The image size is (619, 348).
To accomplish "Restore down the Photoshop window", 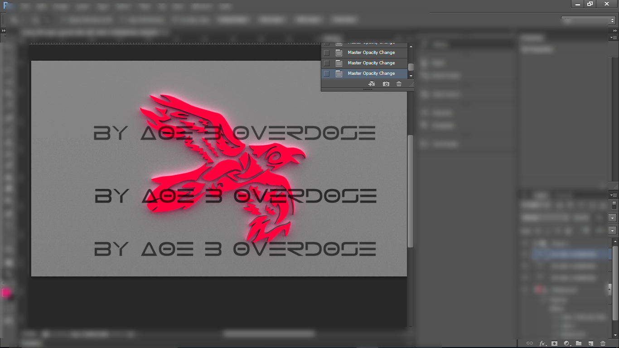I will click(590, 4).
